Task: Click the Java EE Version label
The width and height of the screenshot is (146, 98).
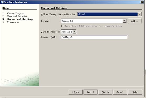Action: click(50, 32)
